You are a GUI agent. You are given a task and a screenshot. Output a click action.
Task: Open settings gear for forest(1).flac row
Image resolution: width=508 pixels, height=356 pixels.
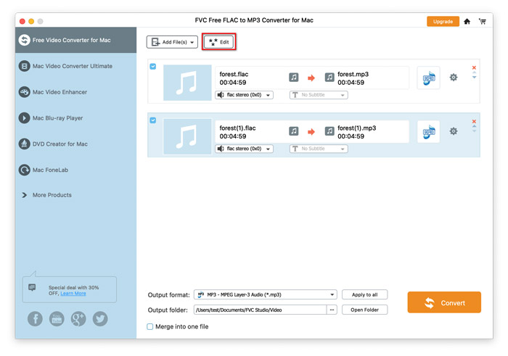pyautogui.click(x=454, y=131)
